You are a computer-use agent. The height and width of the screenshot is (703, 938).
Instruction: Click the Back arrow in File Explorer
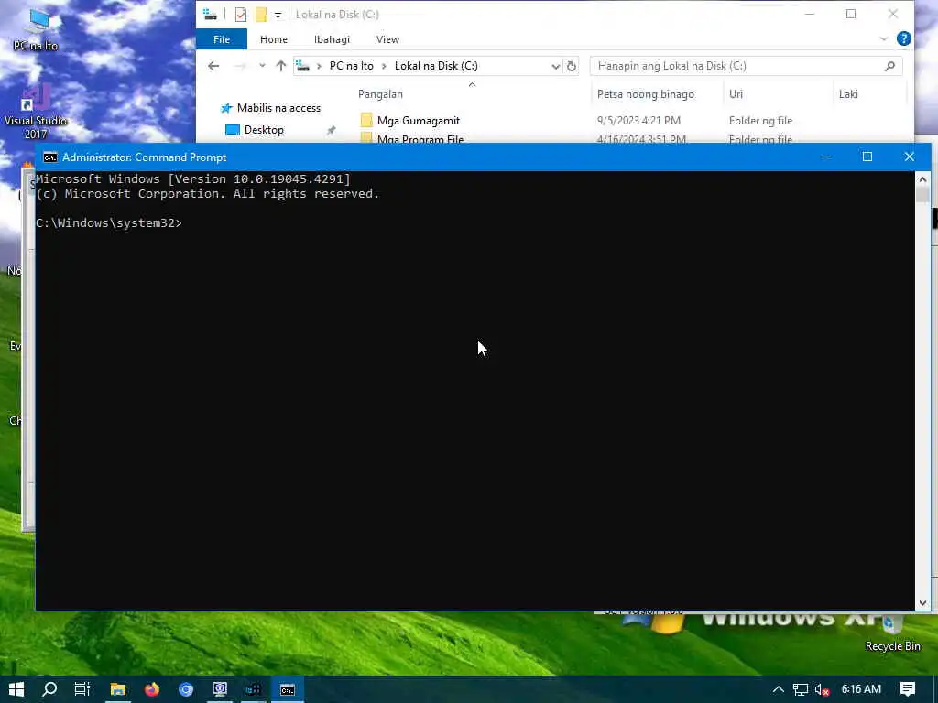tap(213, 66)
